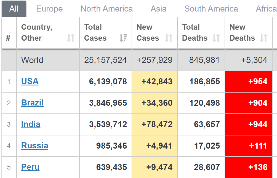Image resolution: width=277 pixels, height=178 pixels.
Task: Open the India country link
Action: [x=31, y=124]
